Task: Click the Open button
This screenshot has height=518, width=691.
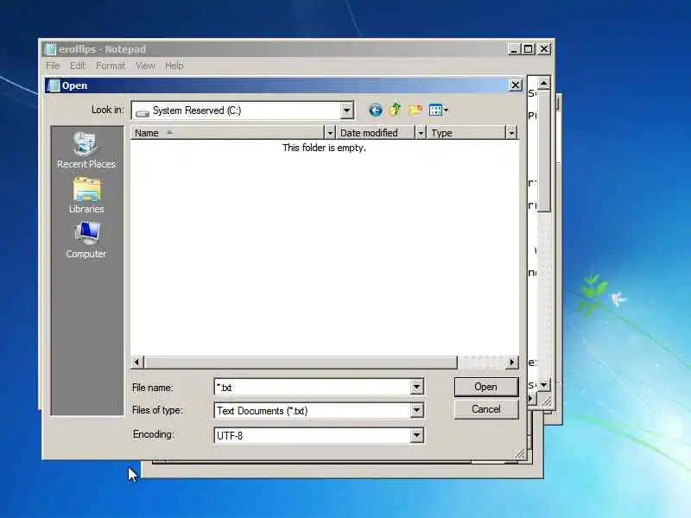Action: click(486, 387)
